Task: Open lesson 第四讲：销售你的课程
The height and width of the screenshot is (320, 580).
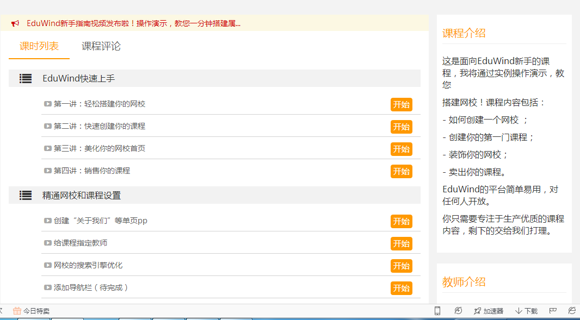Action: 92,171
